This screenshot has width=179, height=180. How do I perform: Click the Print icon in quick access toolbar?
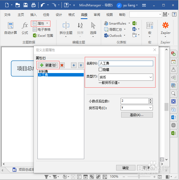click(34, 5)
